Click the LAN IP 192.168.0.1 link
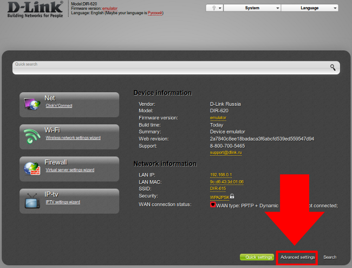352x268 pixels. coord(221,175)
